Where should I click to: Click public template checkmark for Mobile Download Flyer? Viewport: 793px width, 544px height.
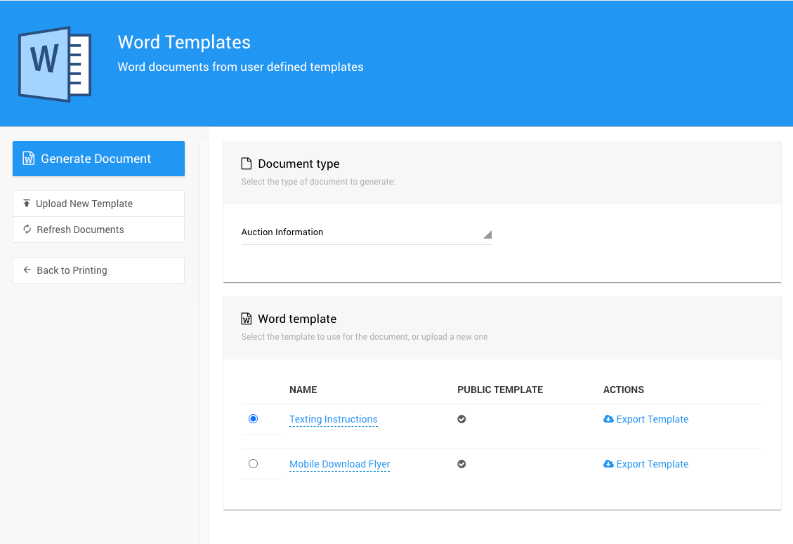(x=461, y=464)
